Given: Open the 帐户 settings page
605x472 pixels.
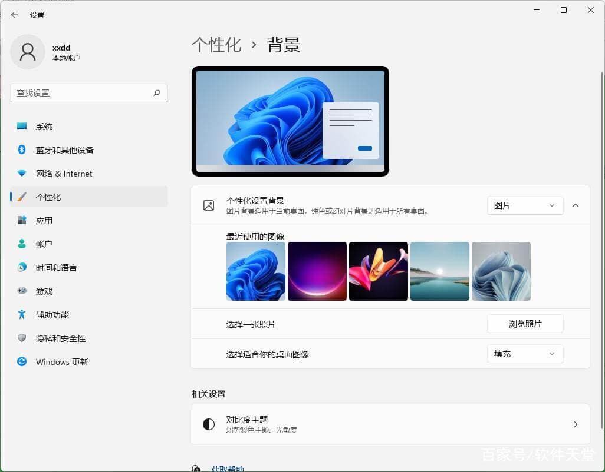Looking at the screenshot, I should pos(89,244).
